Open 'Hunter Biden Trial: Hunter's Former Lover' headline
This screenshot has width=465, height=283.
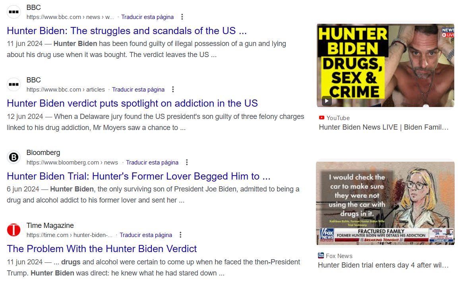(138, 176)
